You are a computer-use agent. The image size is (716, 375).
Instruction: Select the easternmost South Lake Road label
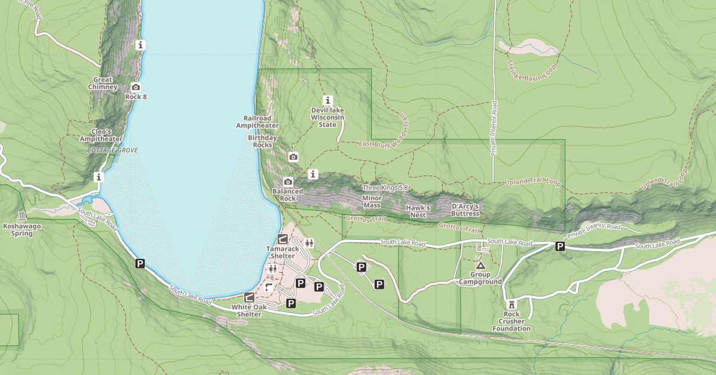pos(658,244)
